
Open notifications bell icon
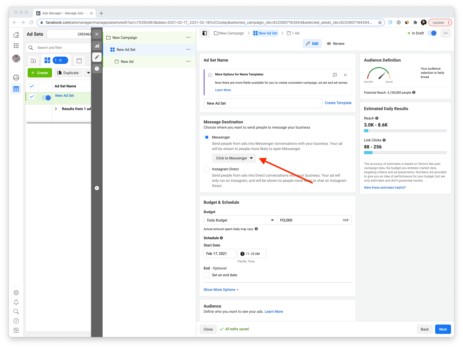coord(16,302)
